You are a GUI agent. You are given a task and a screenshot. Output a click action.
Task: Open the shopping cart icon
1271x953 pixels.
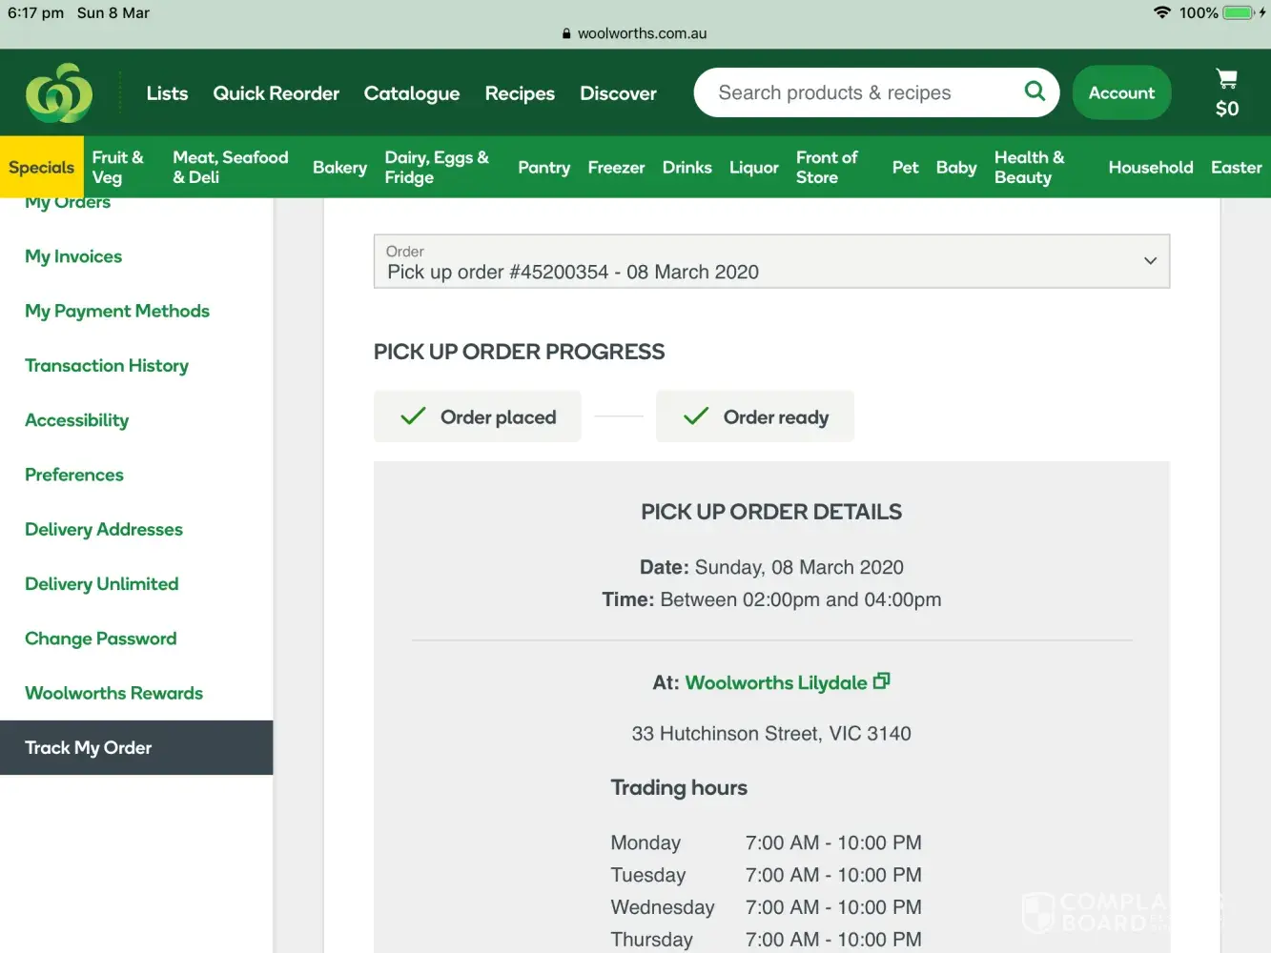[1226, 79]
